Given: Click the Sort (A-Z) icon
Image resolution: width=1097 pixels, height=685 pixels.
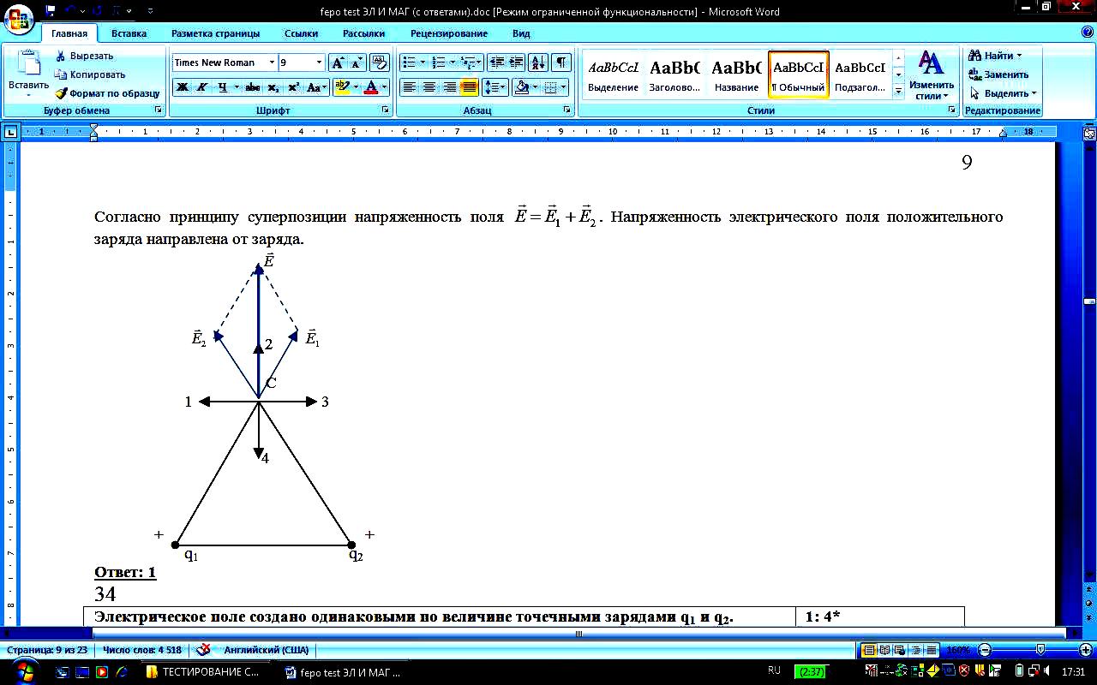Looking at the screenshot, I should (x=539, y=63).
